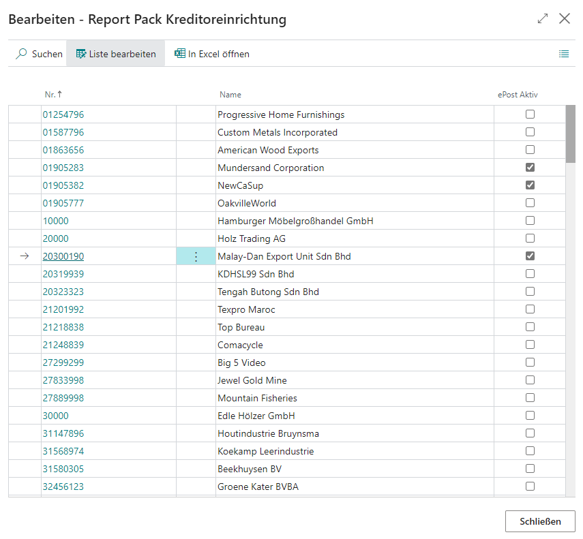
Task: Click the Suchen magnifier icon
Action: 20,54
